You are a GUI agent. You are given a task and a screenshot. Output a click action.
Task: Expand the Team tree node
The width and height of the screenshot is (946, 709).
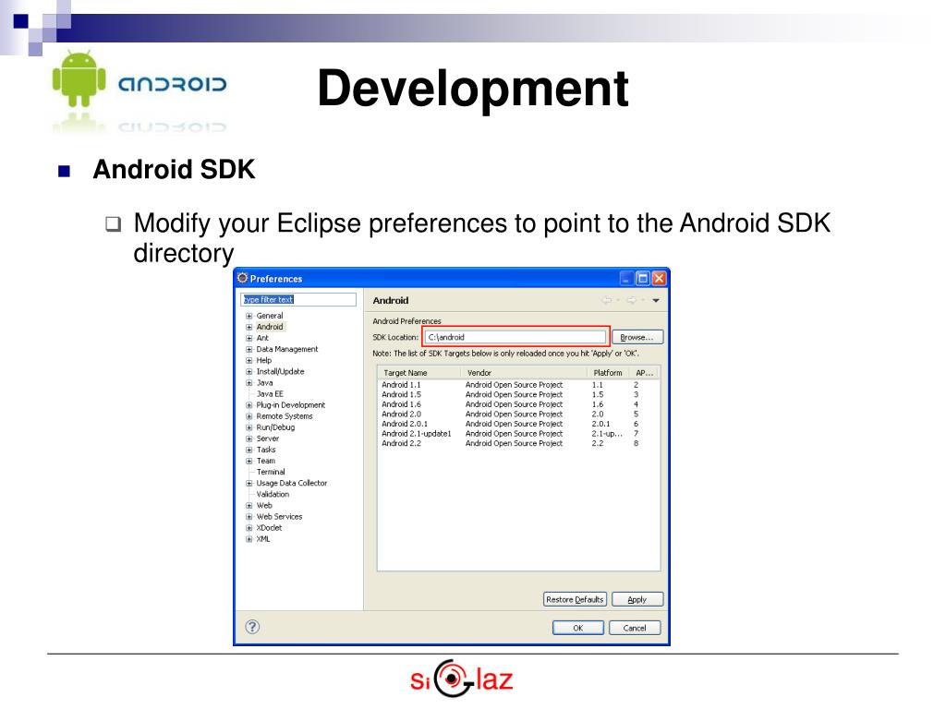tap(249, 461)
